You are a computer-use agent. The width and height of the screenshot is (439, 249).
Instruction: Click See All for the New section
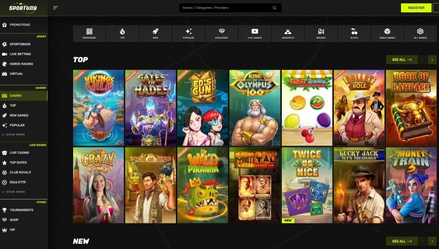[402, 241]
